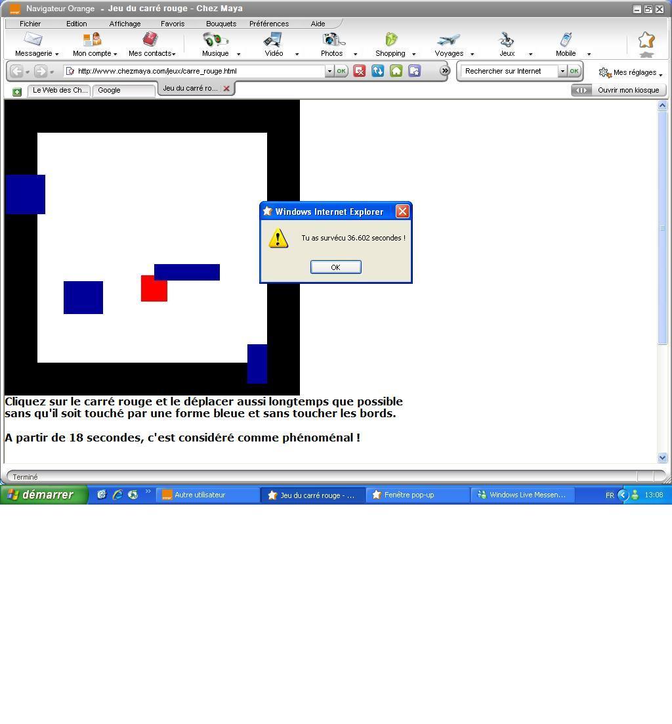The width and height of the screenshot is (672, 724).
Task: Open the Mes réglages settings menu
Action: 630,72
